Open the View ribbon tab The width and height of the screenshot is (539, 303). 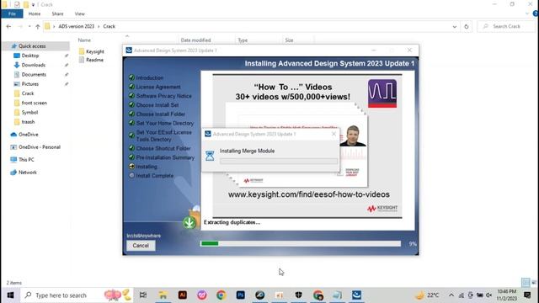79,13
